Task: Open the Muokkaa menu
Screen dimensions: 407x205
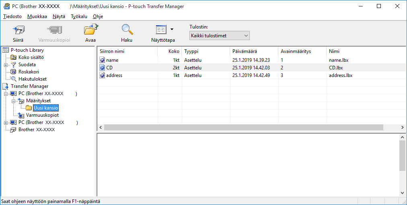Action: coord(37,16)
